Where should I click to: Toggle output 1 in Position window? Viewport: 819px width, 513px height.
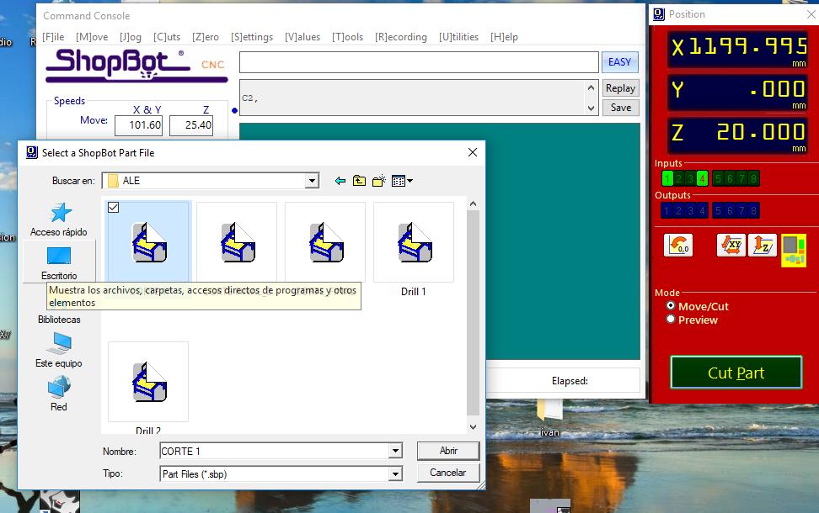click(666, 210)
